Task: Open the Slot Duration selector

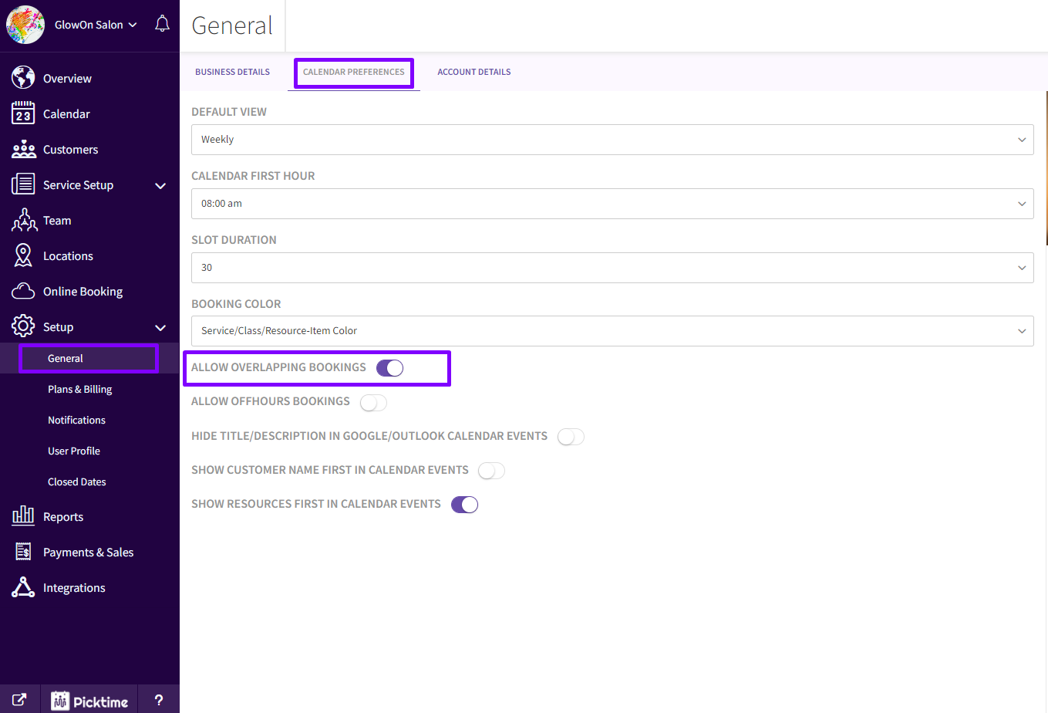Action: pos(613,268)
